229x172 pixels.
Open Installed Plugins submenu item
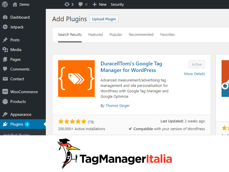point(17,134)
